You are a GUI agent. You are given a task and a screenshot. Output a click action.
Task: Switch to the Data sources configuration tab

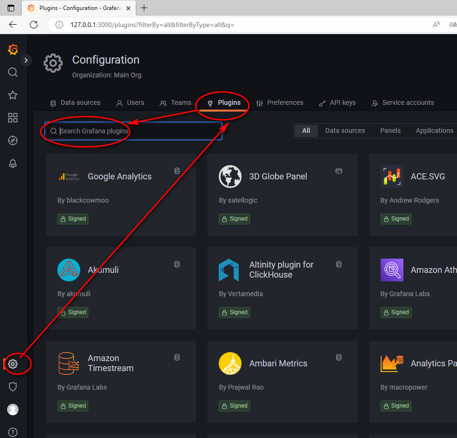tap(75, 103)
